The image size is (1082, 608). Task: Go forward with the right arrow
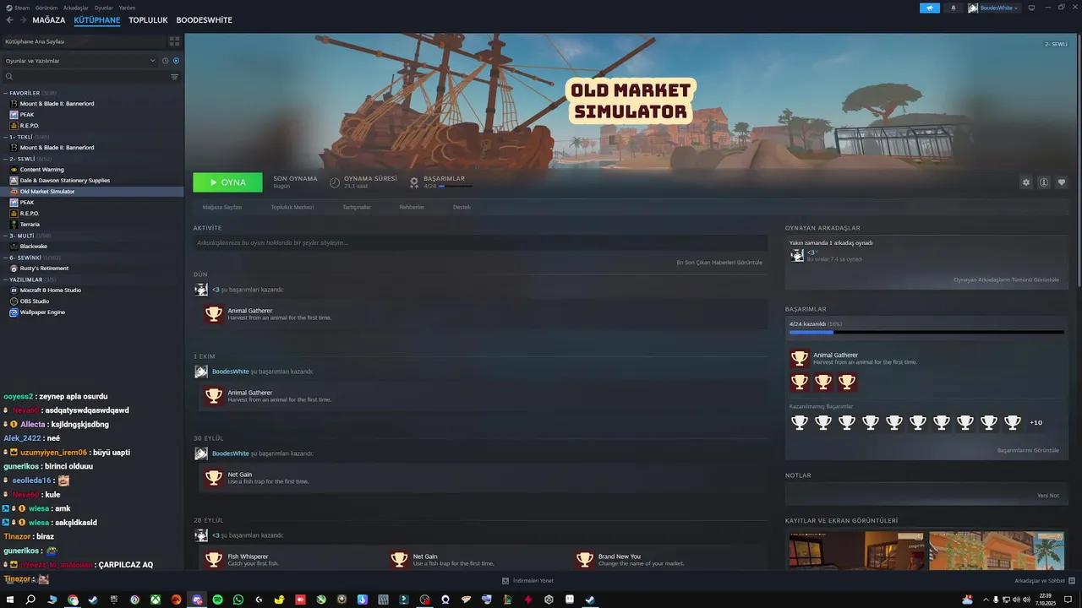pos(22,20)
